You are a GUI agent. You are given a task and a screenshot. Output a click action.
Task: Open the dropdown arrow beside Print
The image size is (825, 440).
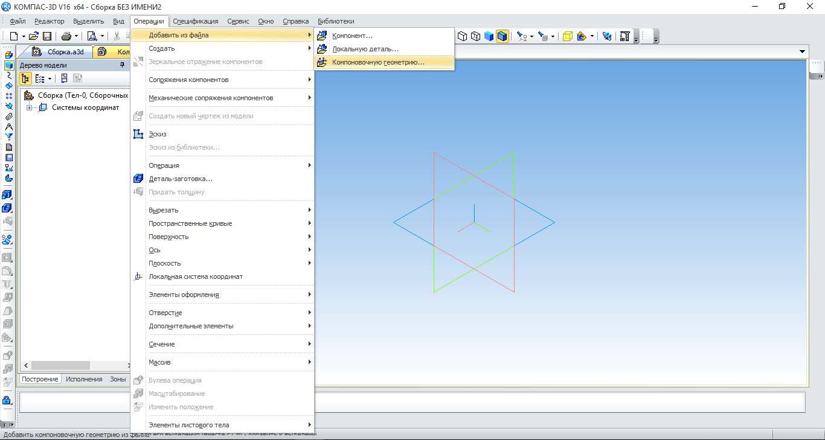click(x=75, y=36)
